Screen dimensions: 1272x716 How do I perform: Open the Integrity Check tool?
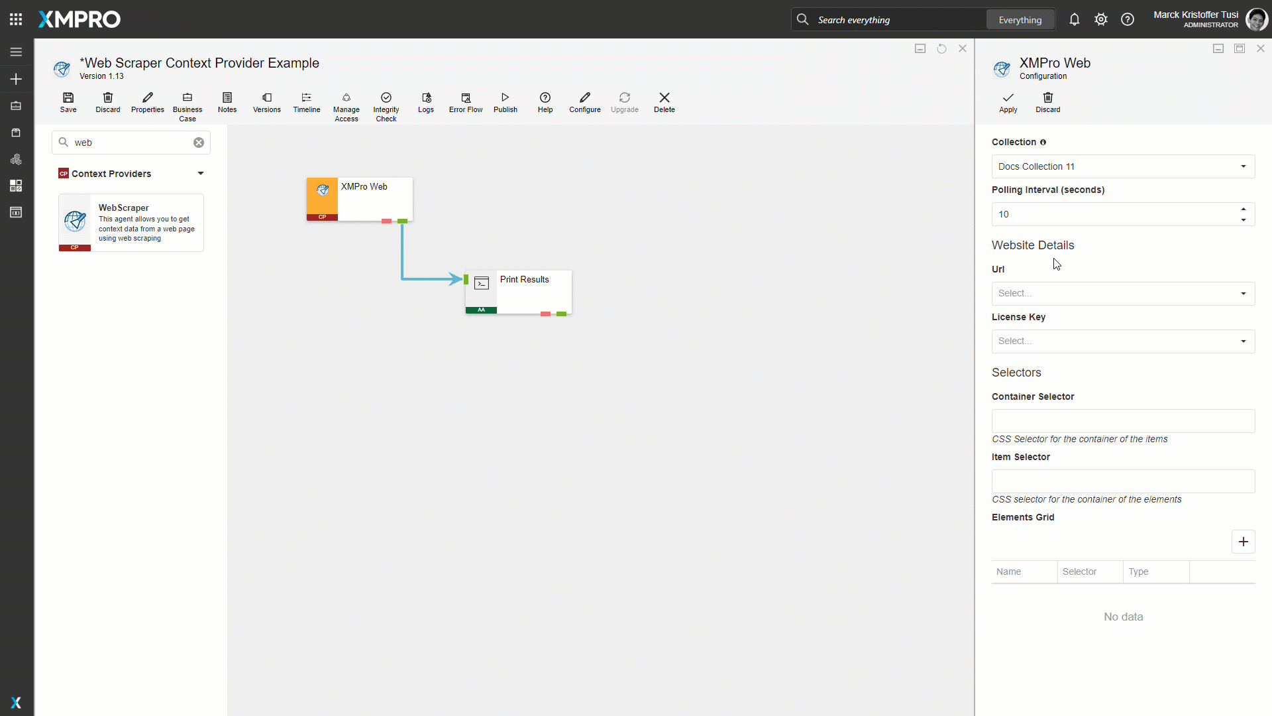point(386,106)
